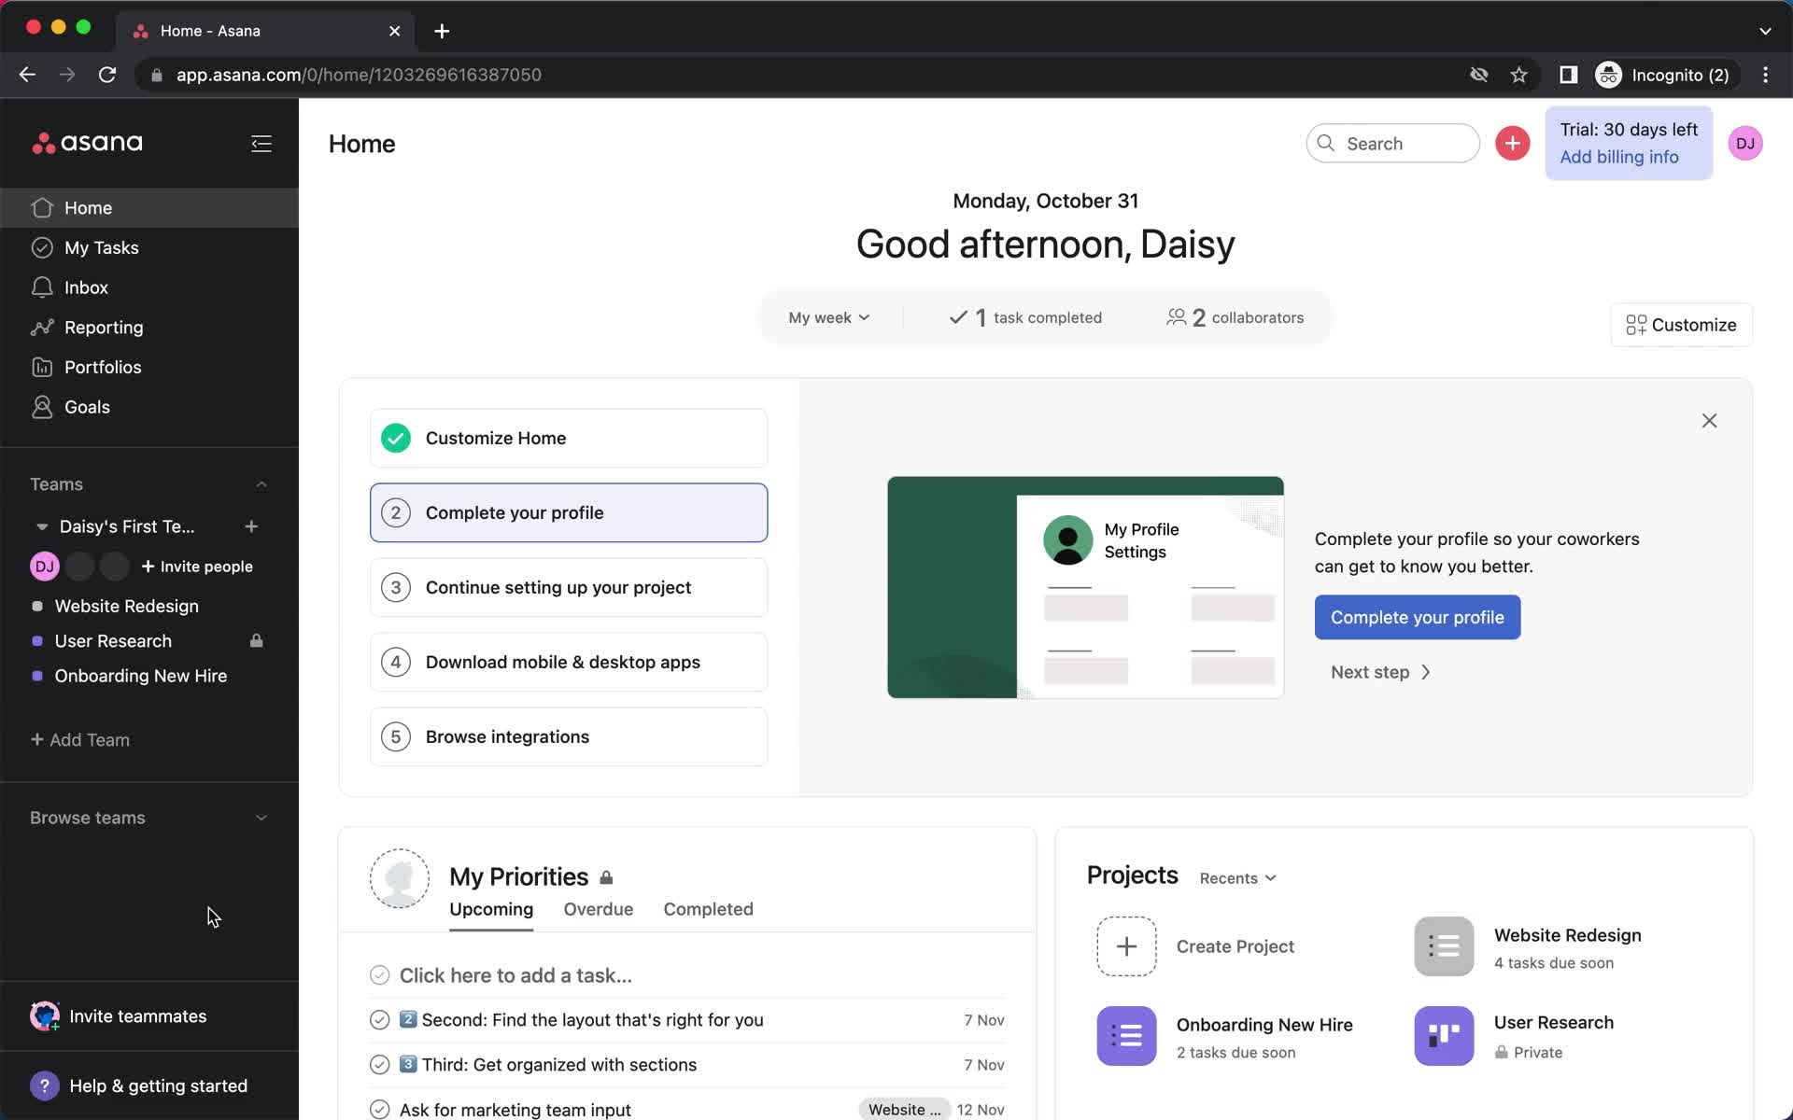Open the Recents dropdown in Projects
This screenshot has width=1793, height=1120.
1237,878
